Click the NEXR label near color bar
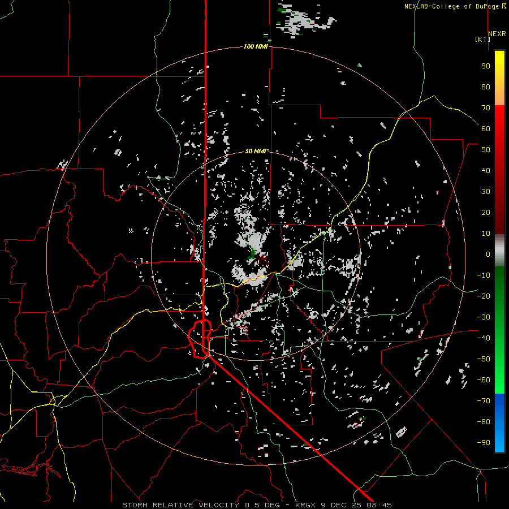Screen dimensions: 509x509 click(x=497, y=34)
